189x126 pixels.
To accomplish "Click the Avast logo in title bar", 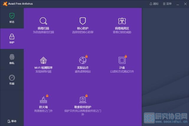I will point(5,4).
